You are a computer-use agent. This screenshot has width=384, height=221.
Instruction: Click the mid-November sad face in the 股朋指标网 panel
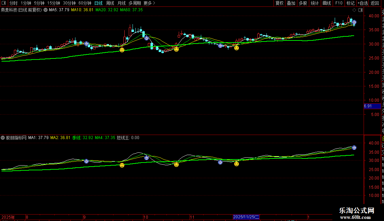pyautogui.click(x=220, y=162)
